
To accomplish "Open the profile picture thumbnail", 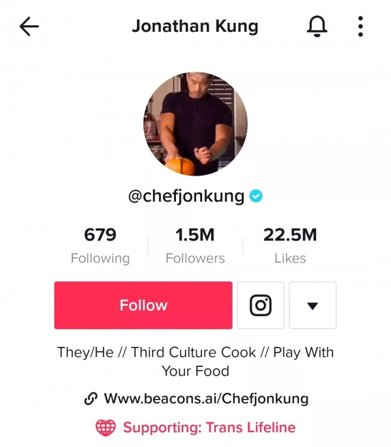I will click(x=195, y=124).
